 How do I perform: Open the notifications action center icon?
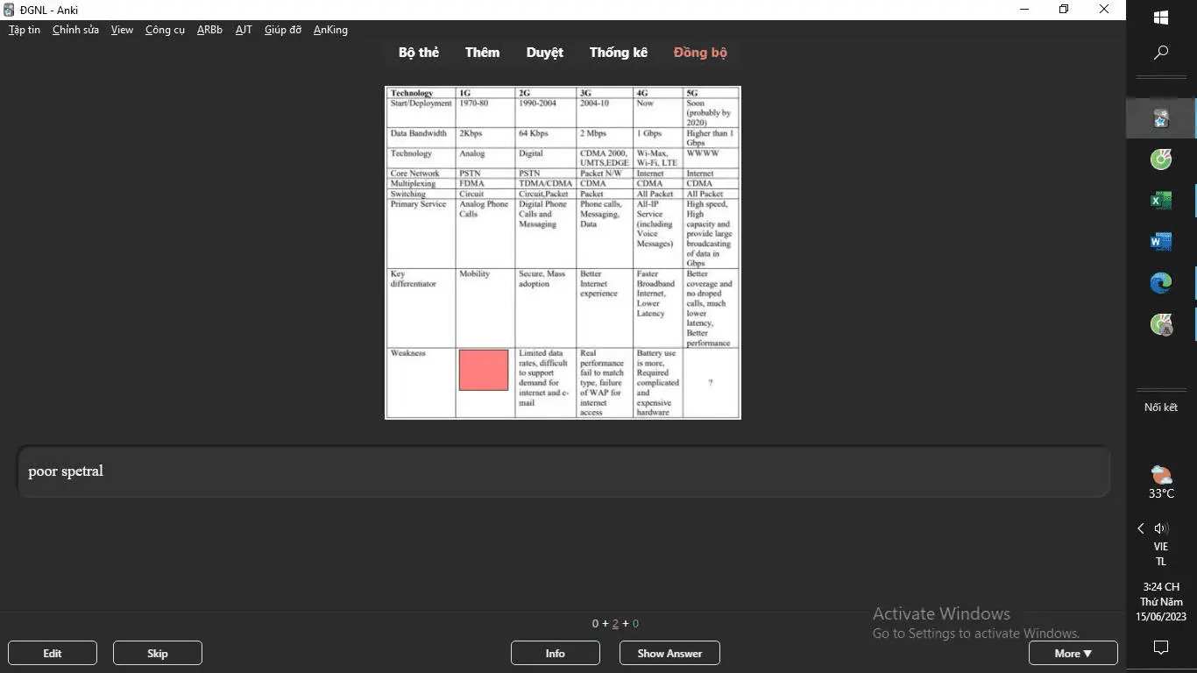1161,648
